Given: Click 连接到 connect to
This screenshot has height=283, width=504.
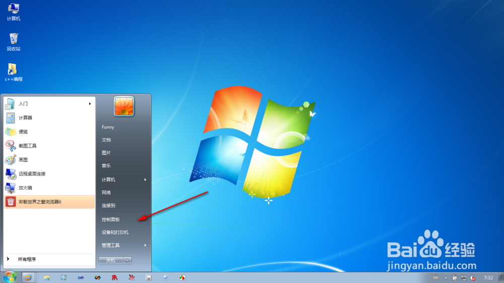Looking at the screenshot, I should 124,205.
